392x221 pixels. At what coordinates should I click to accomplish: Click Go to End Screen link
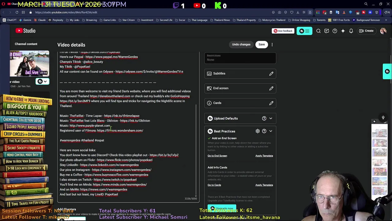coord(217,156)
